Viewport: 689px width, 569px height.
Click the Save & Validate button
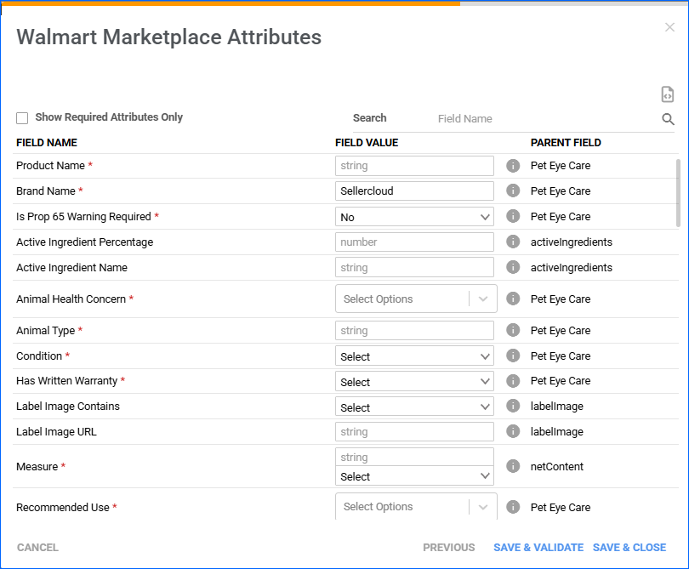(538, 548)
